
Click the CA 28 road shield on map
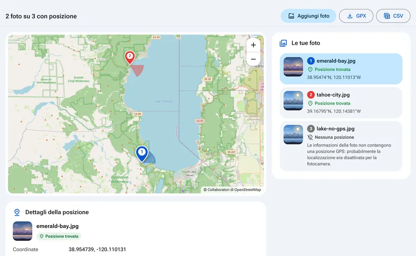[x=156, y=37]
